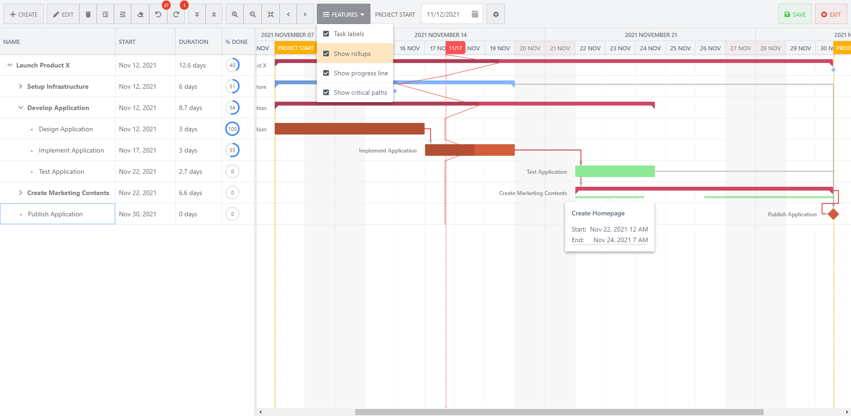Click the 8.7 days duration cell
Screen dimensions: 851x416
point(199,108)
